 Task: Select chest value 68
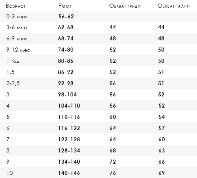pyautogui.click(x=113, y=151)
